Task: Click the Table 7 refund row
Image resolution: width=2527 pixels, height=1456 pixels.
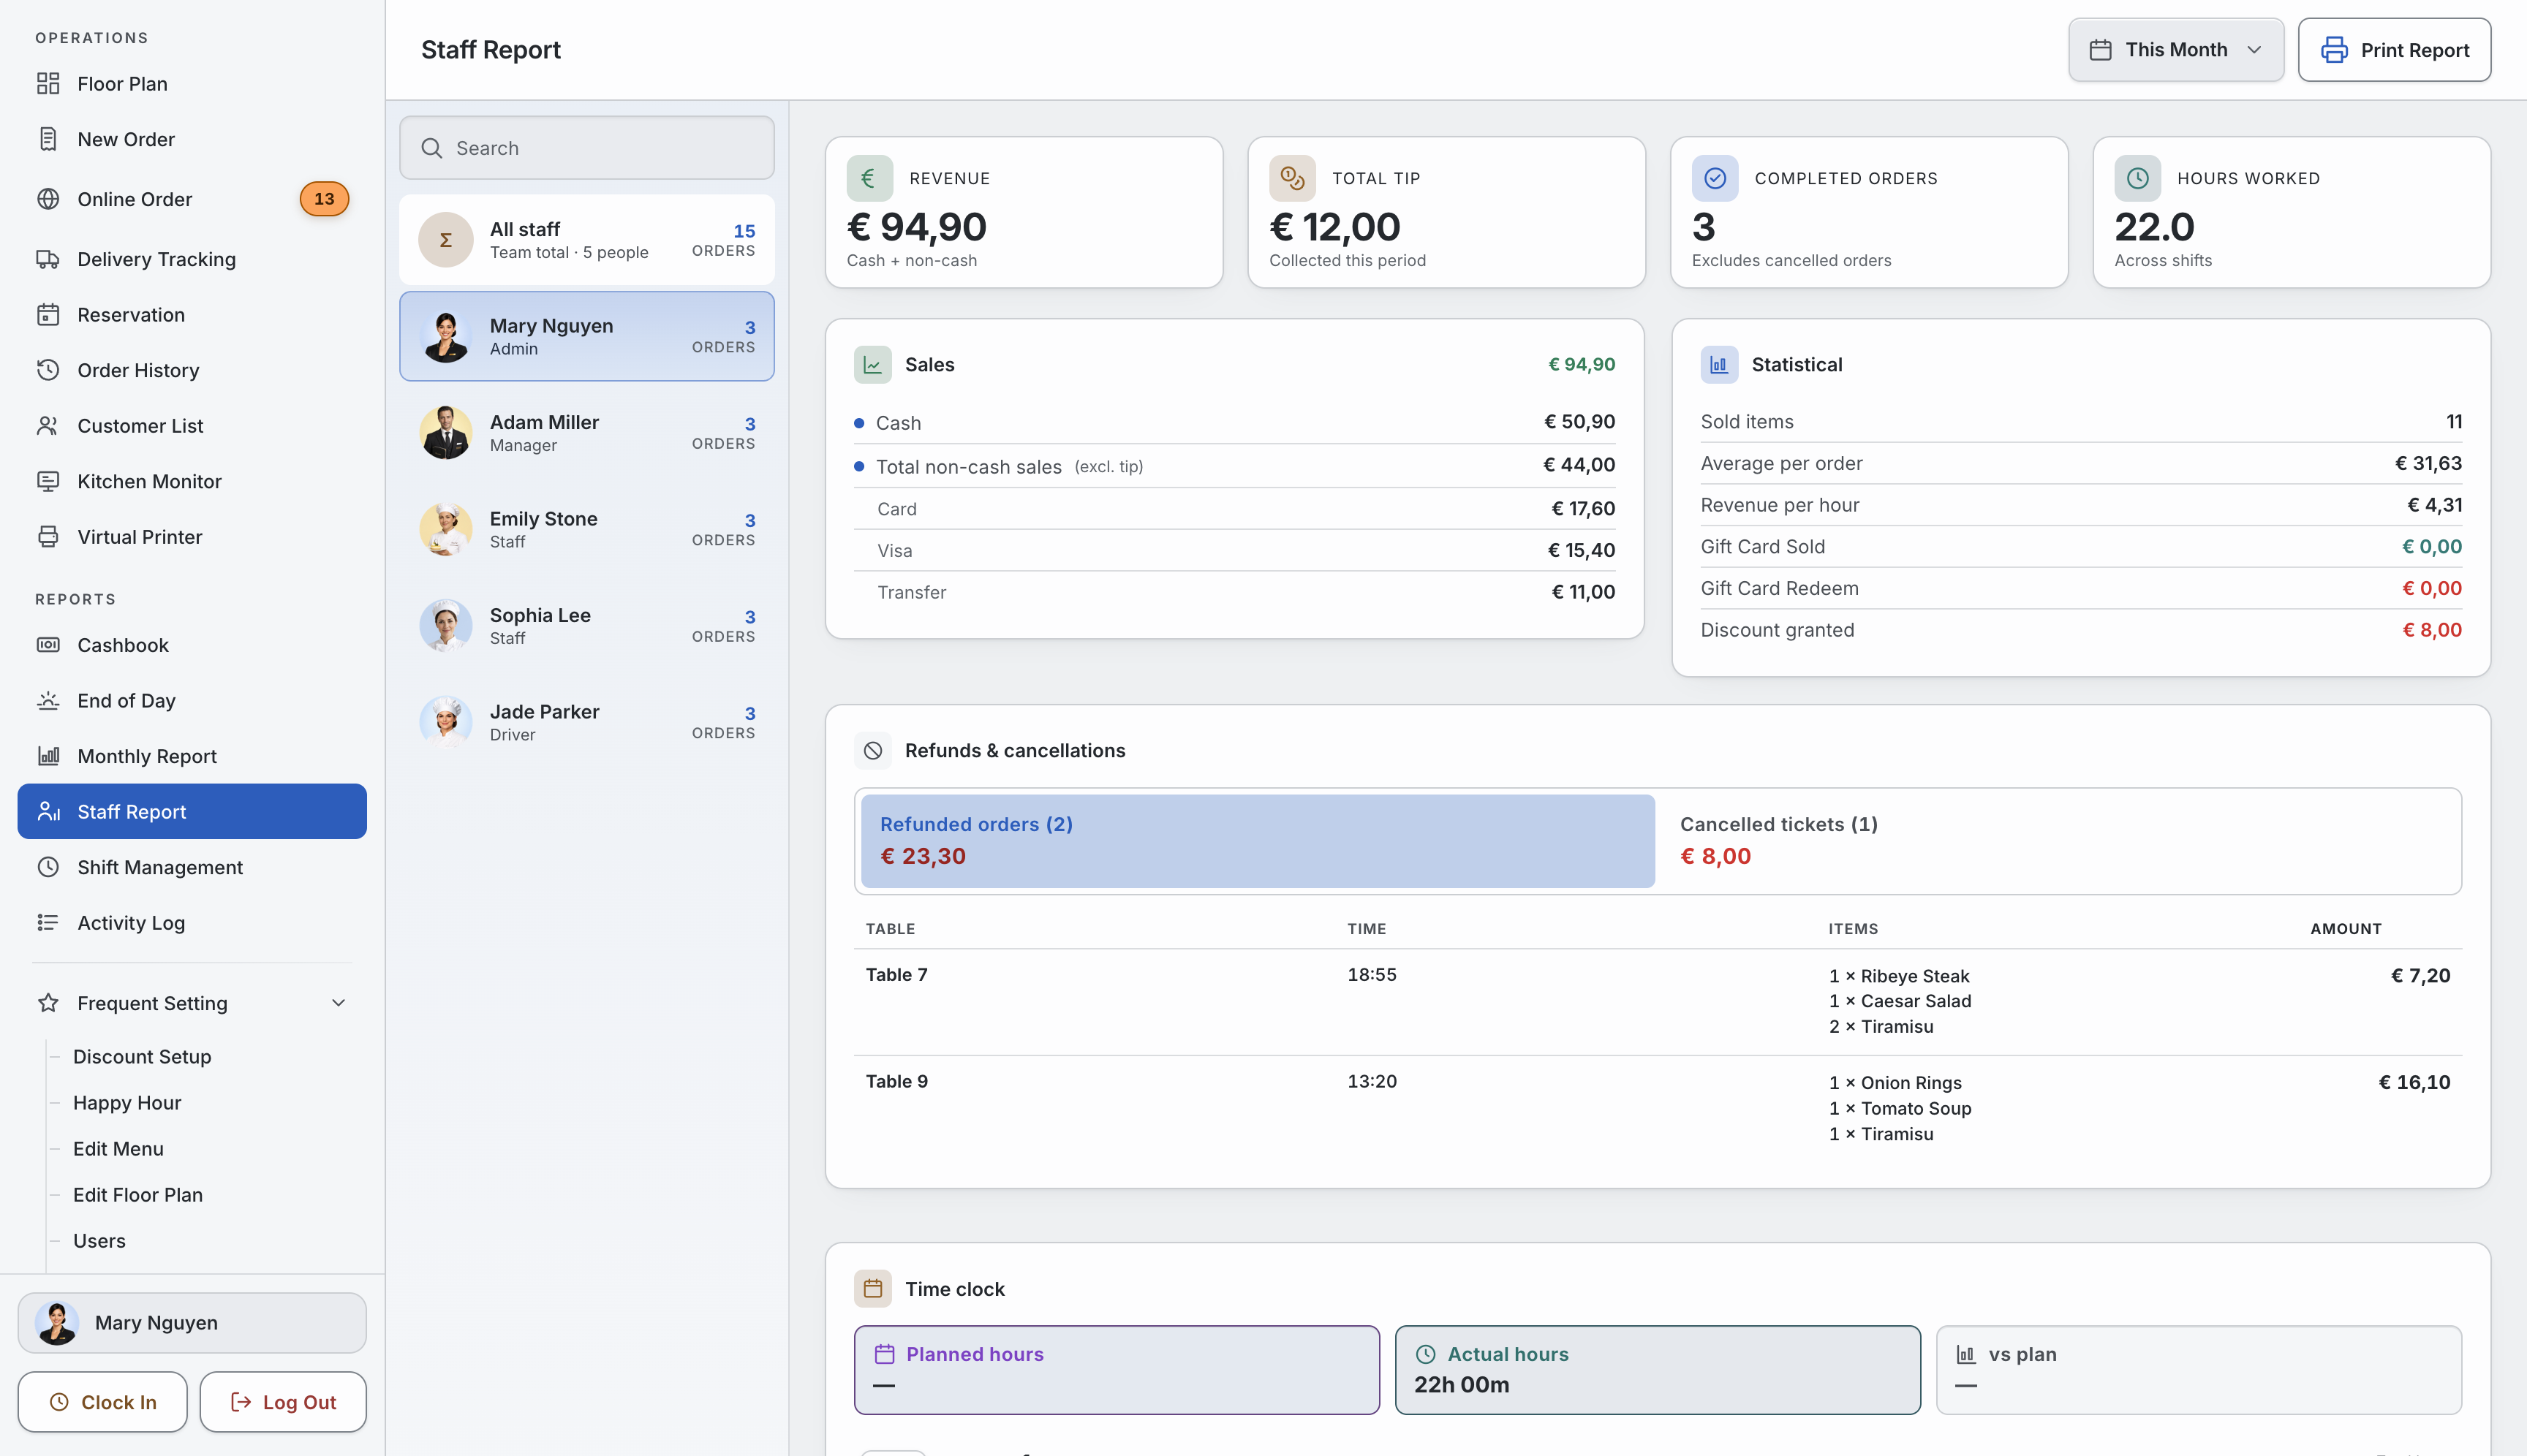Action: coord(1658,1001)
